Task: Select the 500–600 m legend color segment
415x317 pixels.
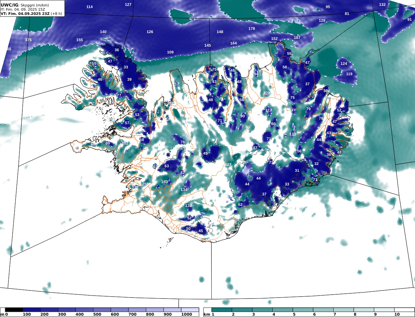Action: tap(102, 310)
